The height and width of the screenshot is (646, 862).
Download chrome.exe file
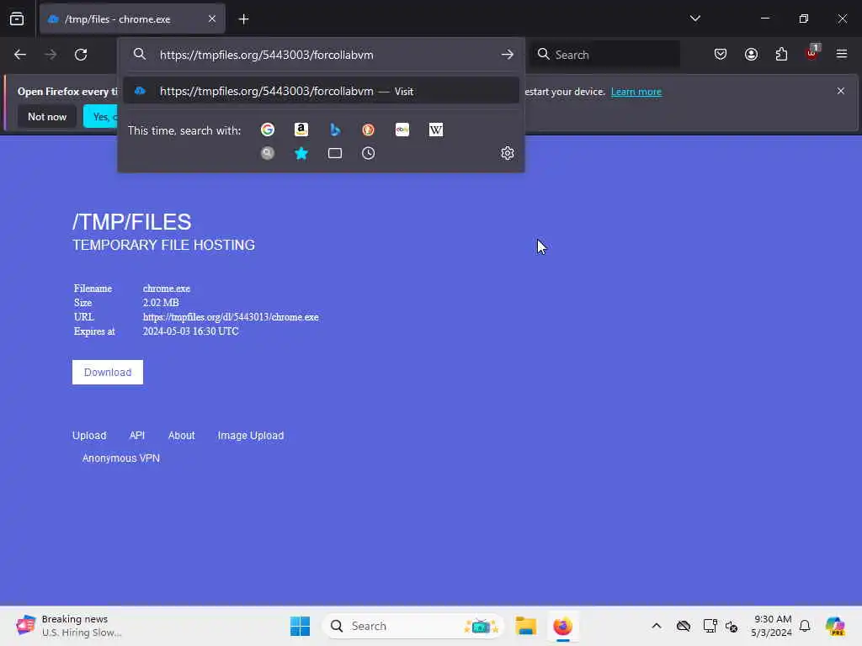[108, 373]
